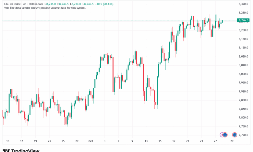Click the Oct label on date axis
Image resolution: width=253 pixels, height=152 pixels.
click(91, 141)
